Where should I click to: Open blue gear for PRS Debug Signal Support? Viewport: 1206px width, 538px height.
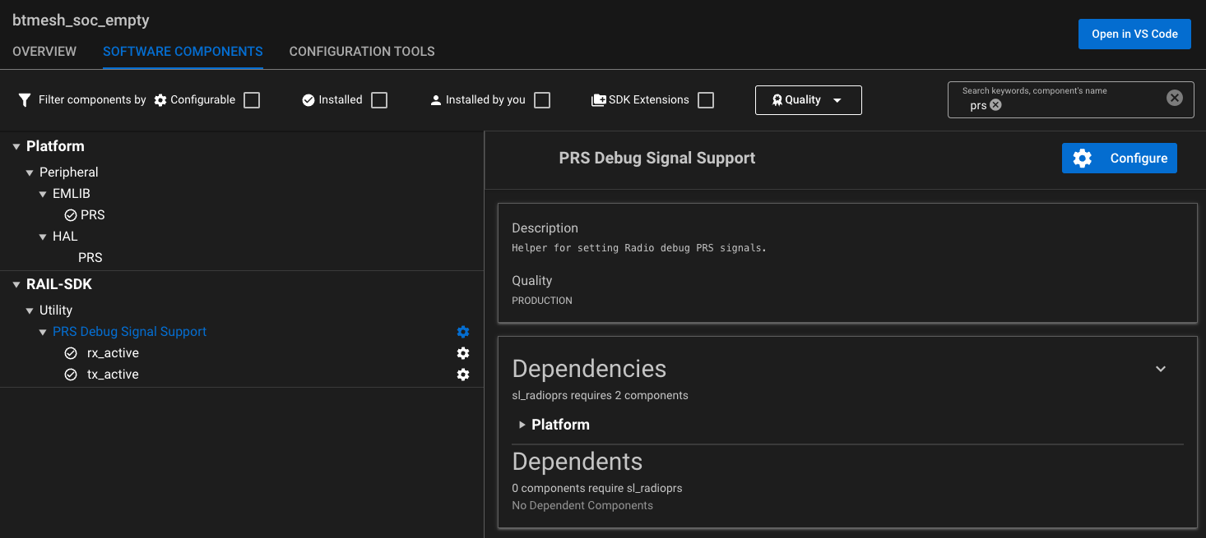coord(463,332)
